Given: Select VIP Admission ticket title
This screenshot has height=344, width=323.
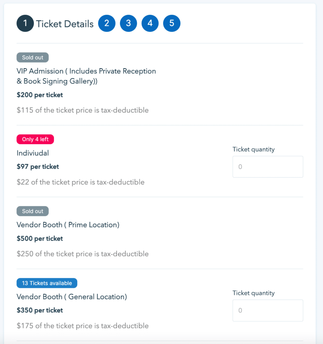Looking at the screenshot, I should (86, 76).
